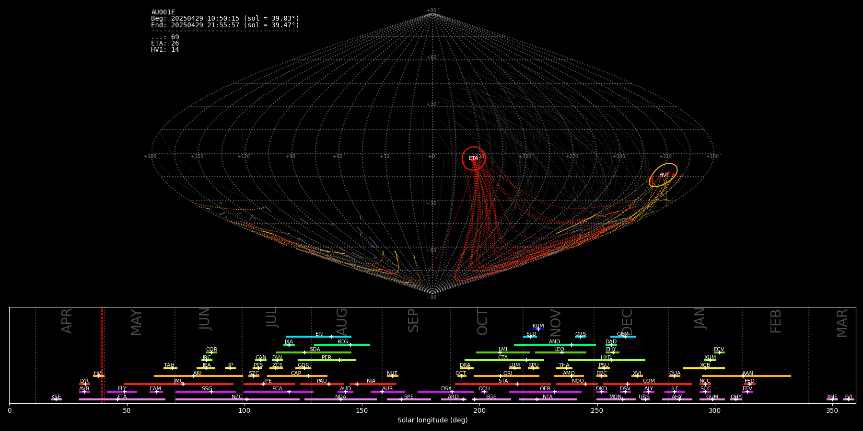Click the +90° label atop the sky map
The width and height of the screenshot is (863, 431).
point(432,11)
